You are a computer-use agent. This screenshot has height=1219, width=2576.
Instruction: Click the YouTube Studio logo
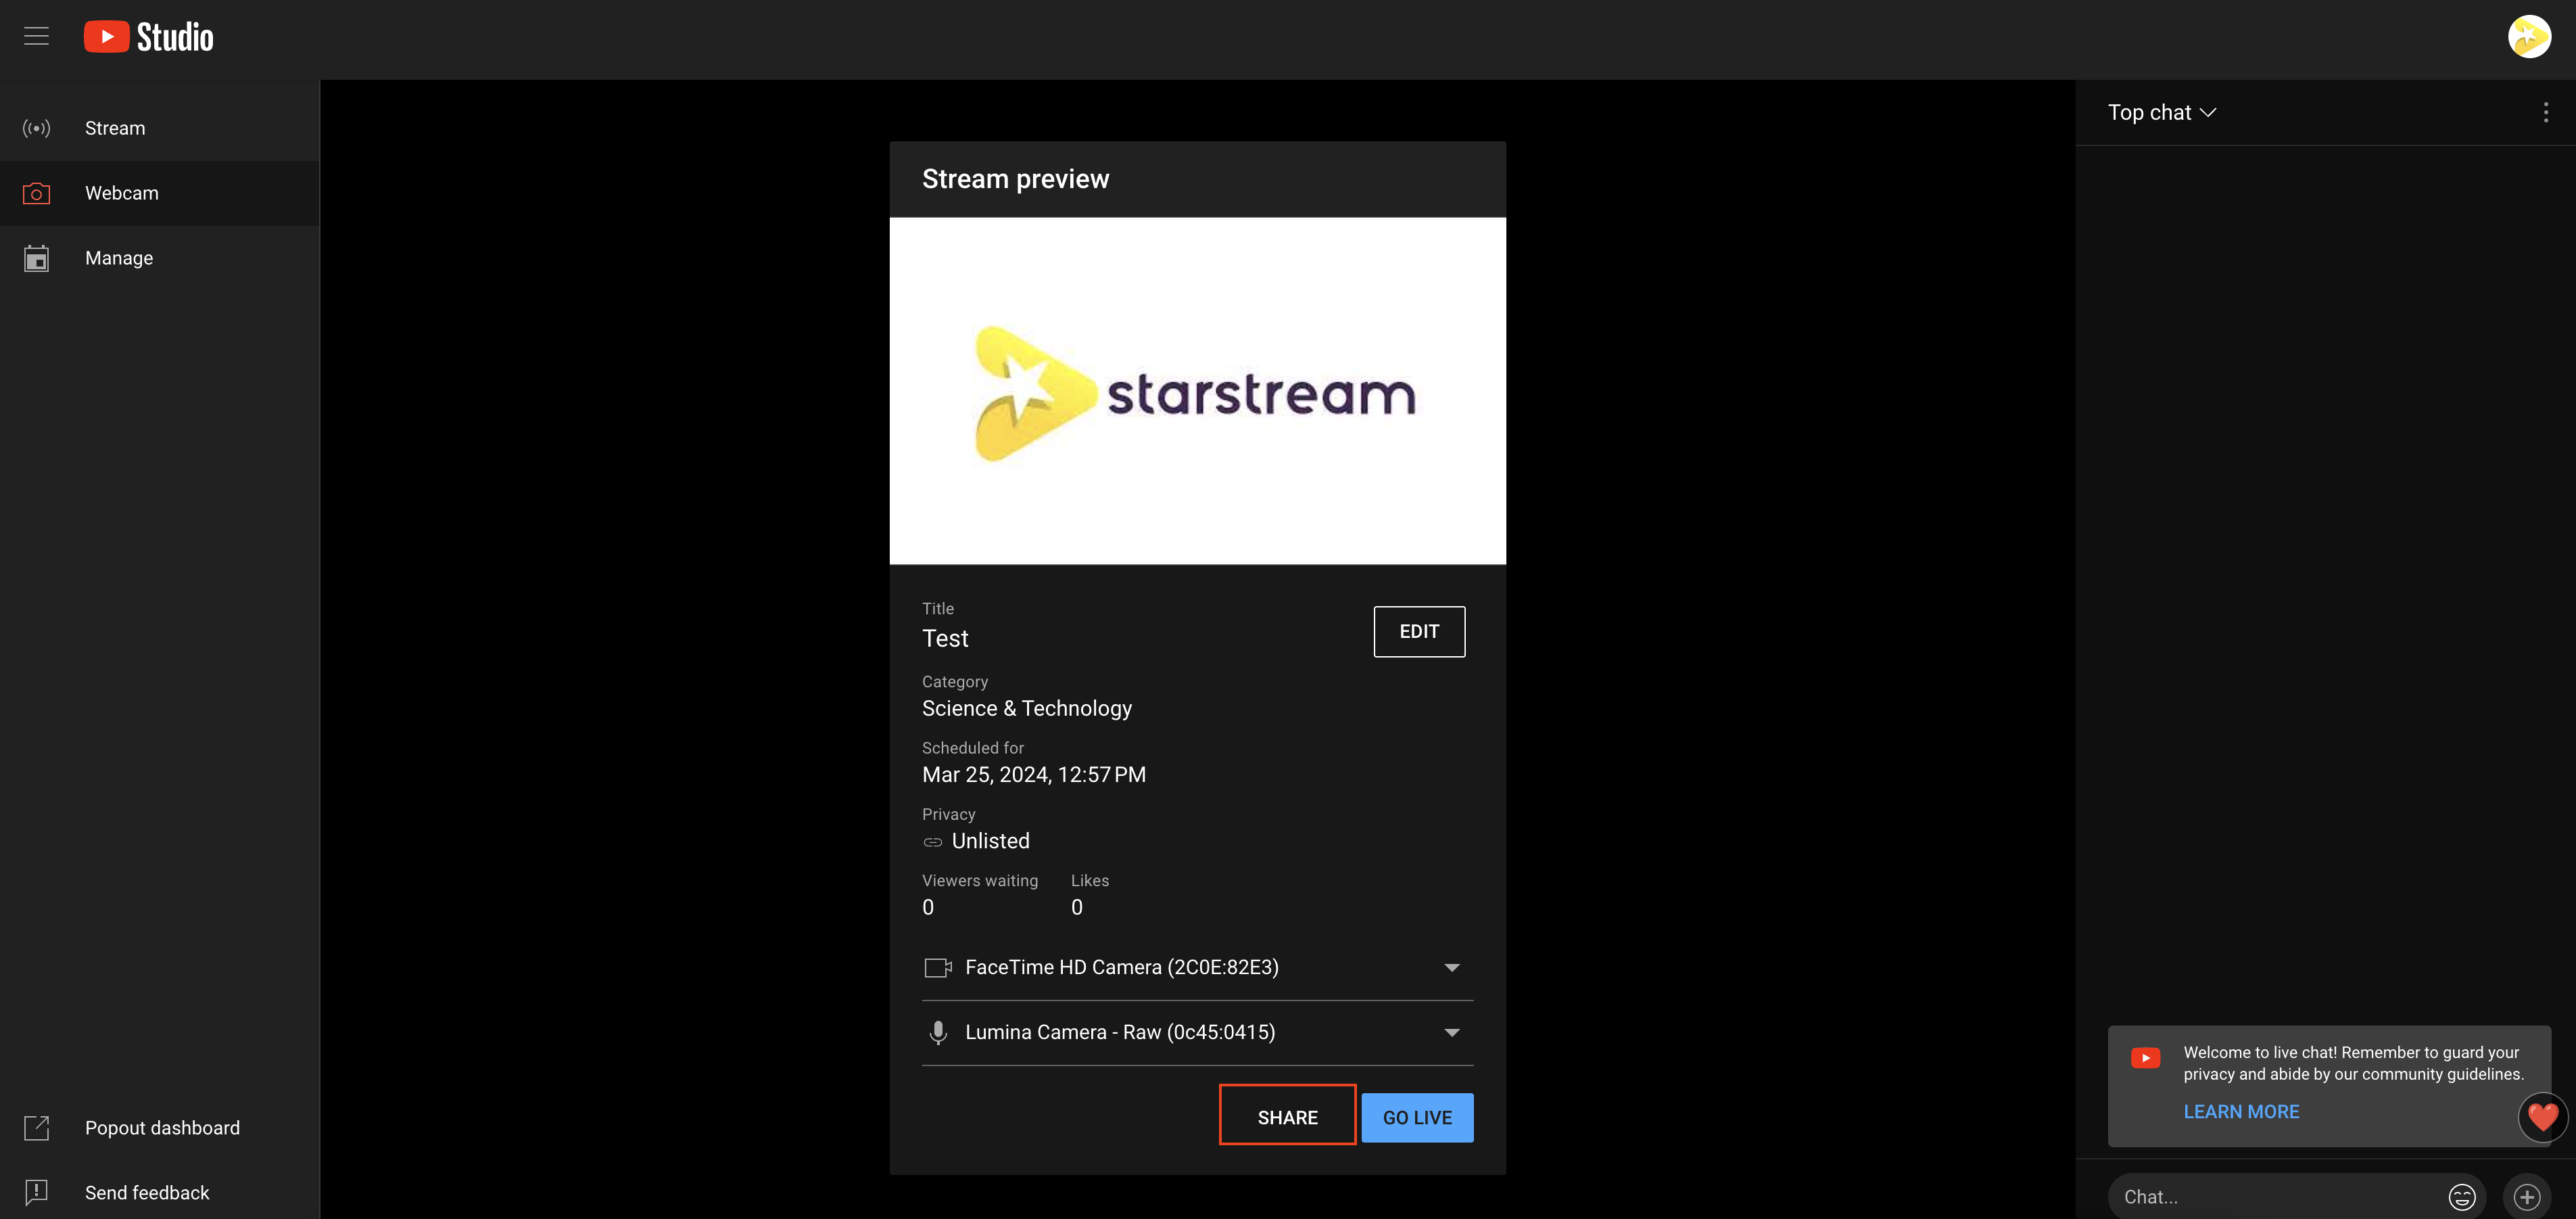pyautogui.click(x=148, y=37)
